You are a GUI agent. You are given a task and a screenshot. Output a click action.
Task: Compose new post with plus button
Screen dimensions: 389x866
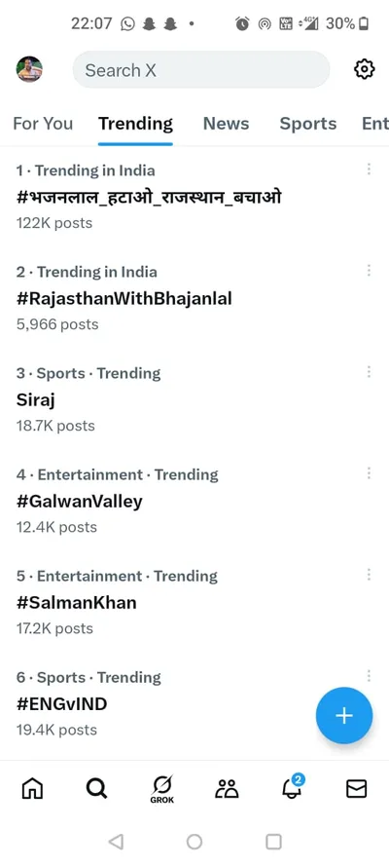(344, 715)
